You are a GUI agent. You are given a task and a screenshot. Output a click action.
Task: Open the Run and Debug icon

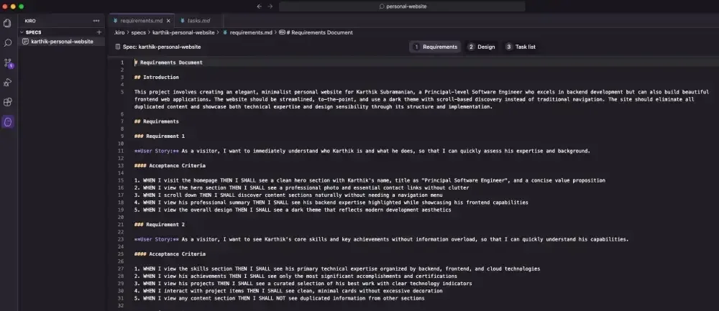[x=7, y=83]
